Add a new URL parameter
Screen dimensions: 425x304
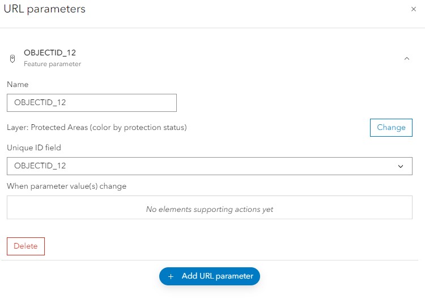pyautogui.click(x=210, y=276)
